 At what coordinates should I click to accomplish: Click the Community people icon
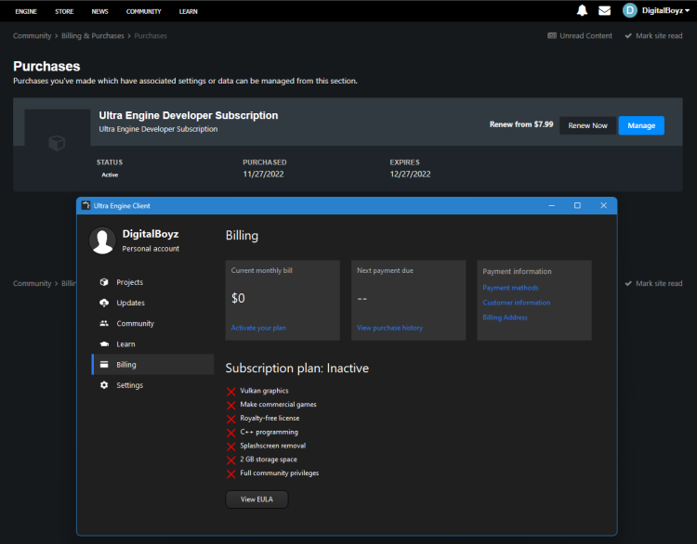pos(104,323)
